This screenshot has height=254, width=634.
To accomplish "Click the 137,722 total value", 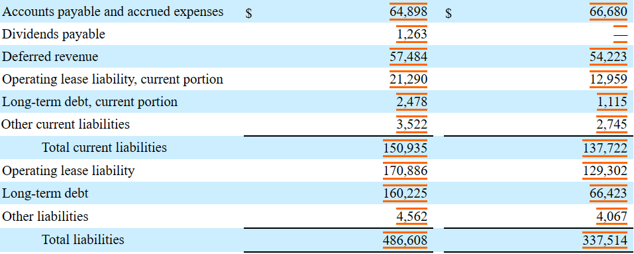I will pos(605,148).
